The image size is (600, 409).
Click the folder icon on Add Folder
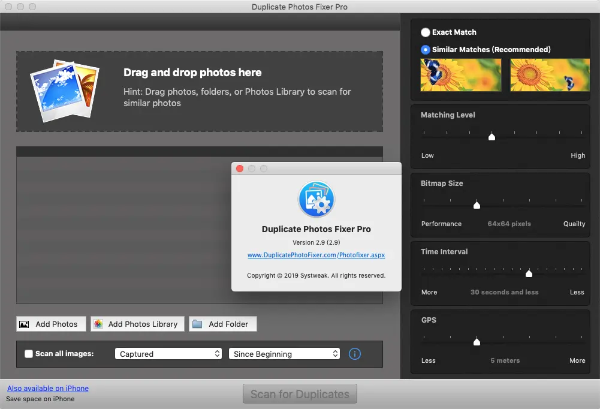click(197, 324)
